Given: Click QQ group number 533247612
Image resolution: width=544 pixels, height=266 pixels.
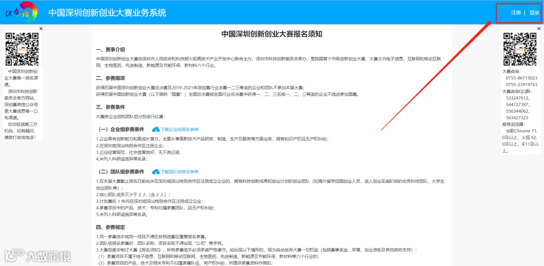Looking at the screenshot, I should (518, 98).
